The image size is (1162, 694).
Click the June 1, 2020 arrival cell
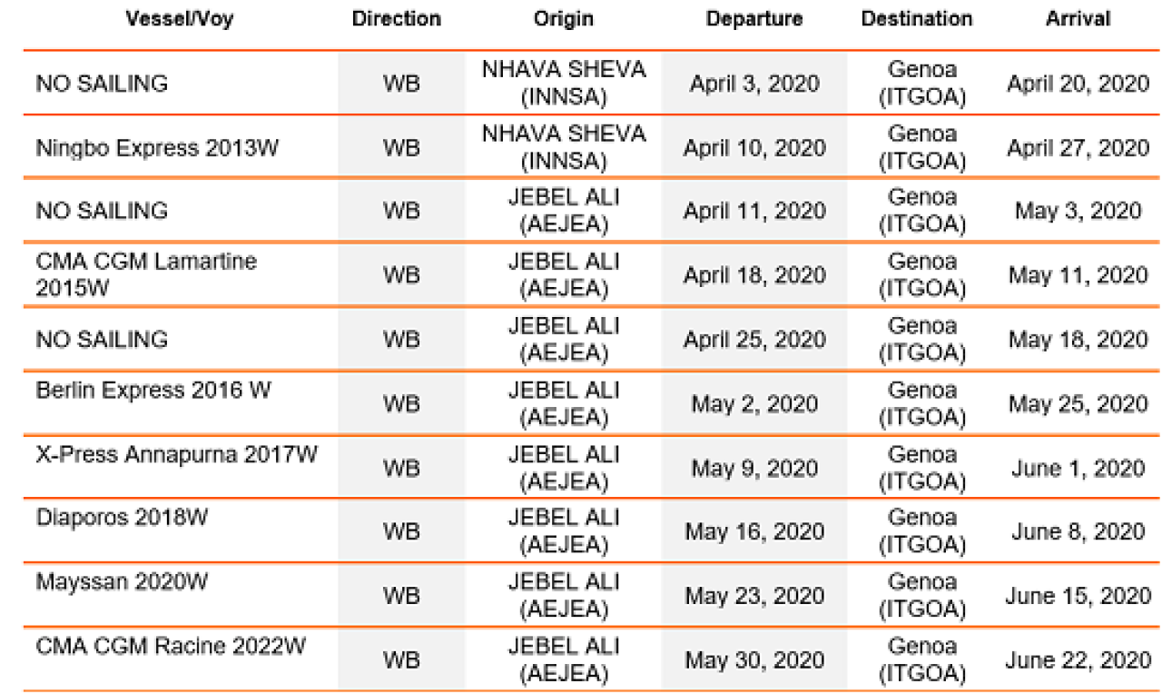coord(1078,468)
